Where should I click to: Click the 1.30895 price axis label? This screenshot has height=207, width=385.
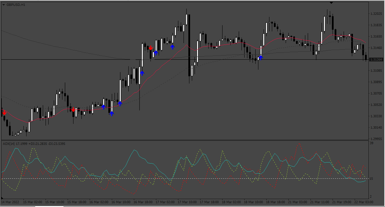tap(376, 82)
